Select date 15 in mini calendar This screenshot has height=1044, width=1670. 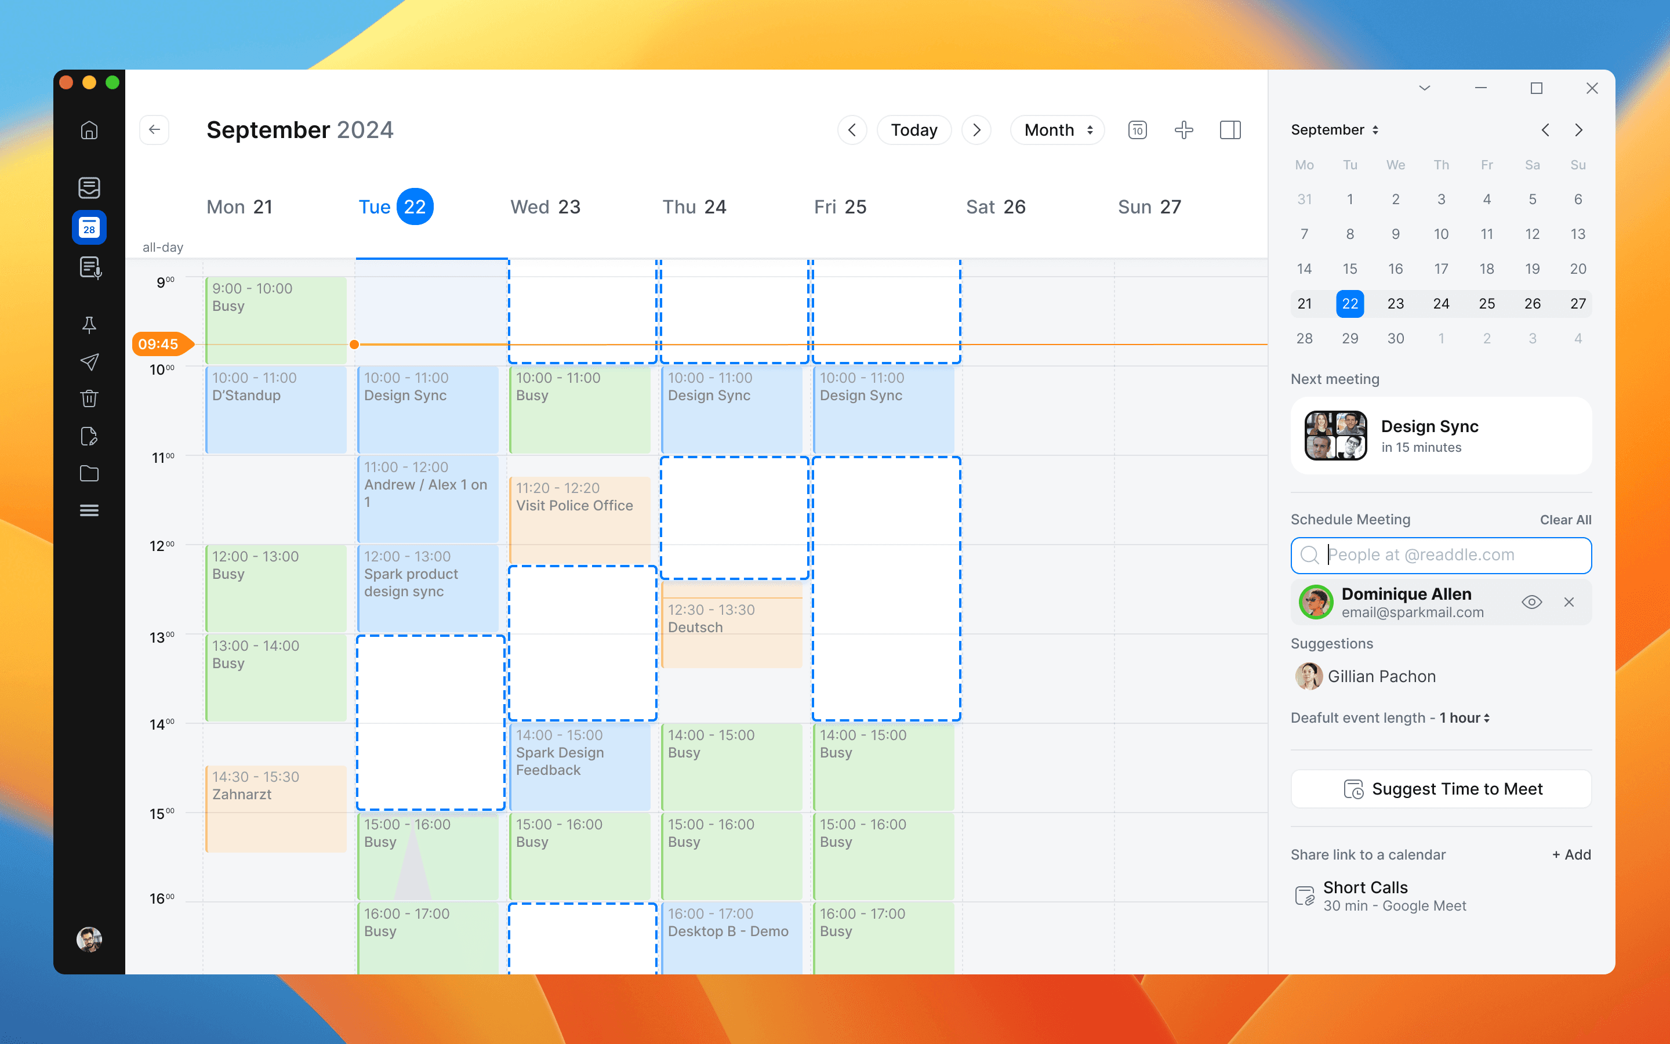pos(1350,269)
